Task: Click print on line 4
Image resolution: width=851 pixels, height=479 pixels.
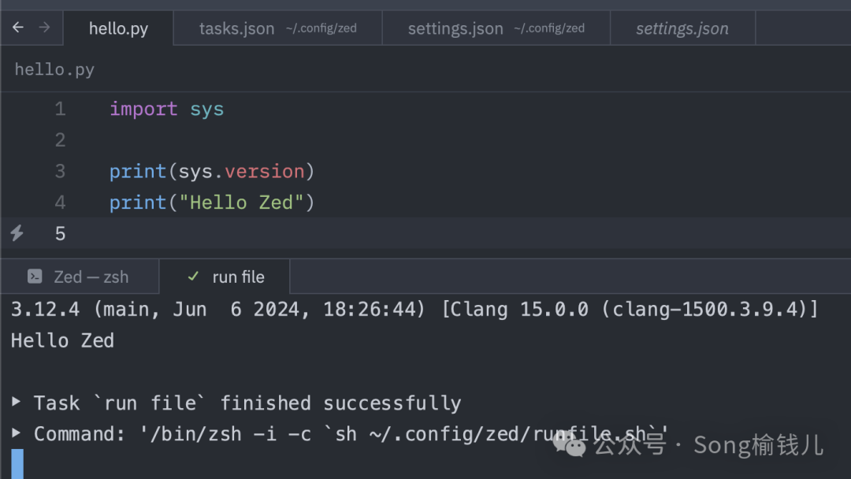Action: 138,203
